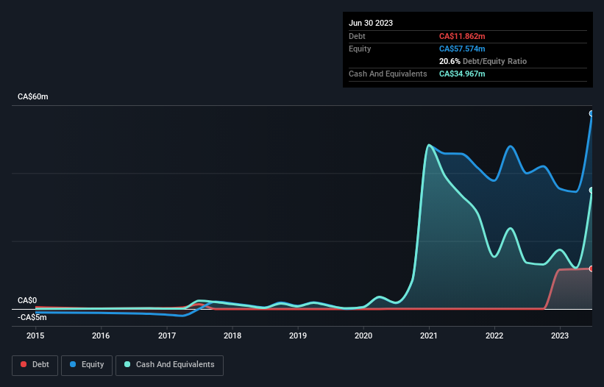Click the CA$60m y-axis label
Viewport: 604px width, 387px height.
click(x=33, y=96)
